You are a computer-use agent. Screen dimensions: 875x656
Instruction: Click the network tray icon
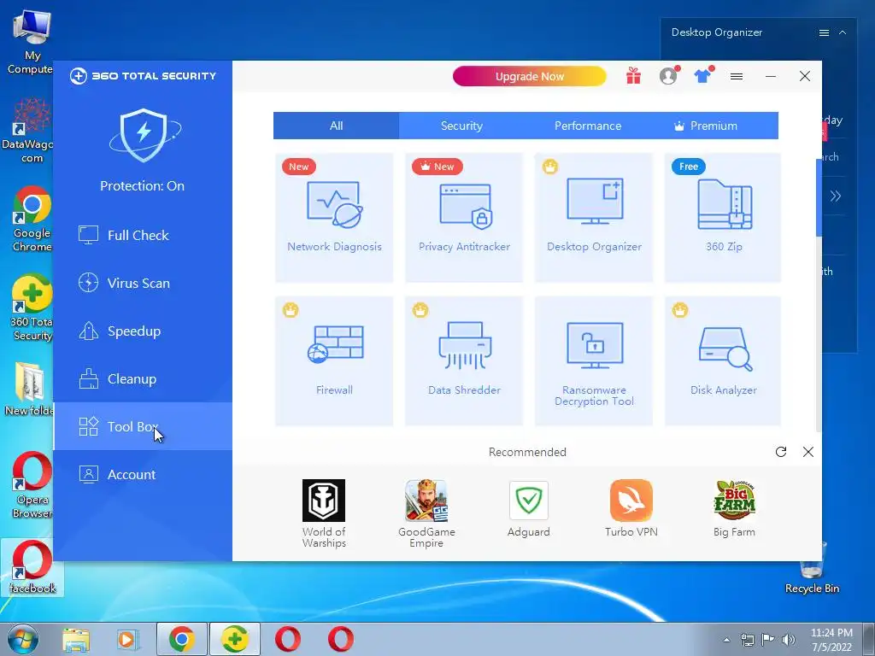pos(748,640)
